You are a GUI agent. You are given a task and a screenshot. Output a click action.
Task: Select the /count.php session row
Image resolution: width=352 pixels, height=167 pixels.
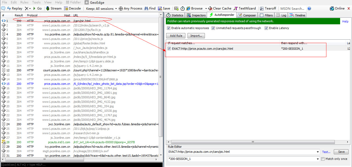pyautogui.click(x=80, y=70)
